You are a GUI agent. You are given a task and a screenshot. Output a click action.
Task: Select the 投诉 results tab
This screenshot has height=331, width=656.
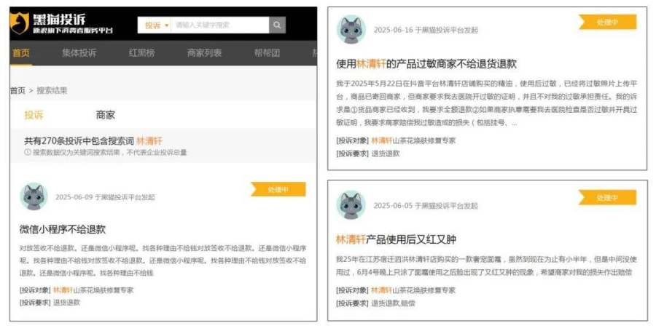pyautogui.click(x=34, y=115)
